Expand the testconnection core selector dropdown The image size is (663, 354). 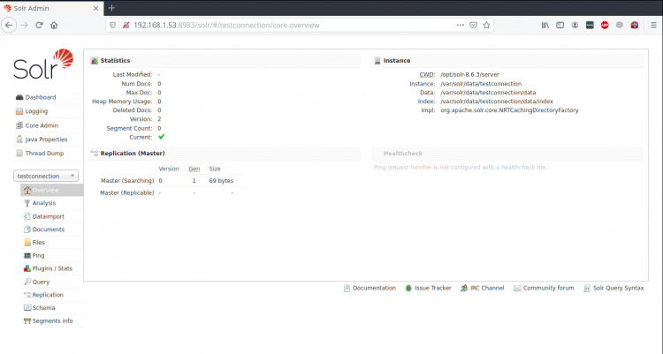[47, 176]
